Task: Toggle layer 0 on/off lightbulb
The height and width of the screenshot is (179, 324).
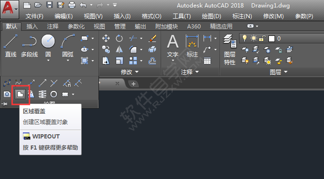Action: pyautogui.click(x=245, y=38)
